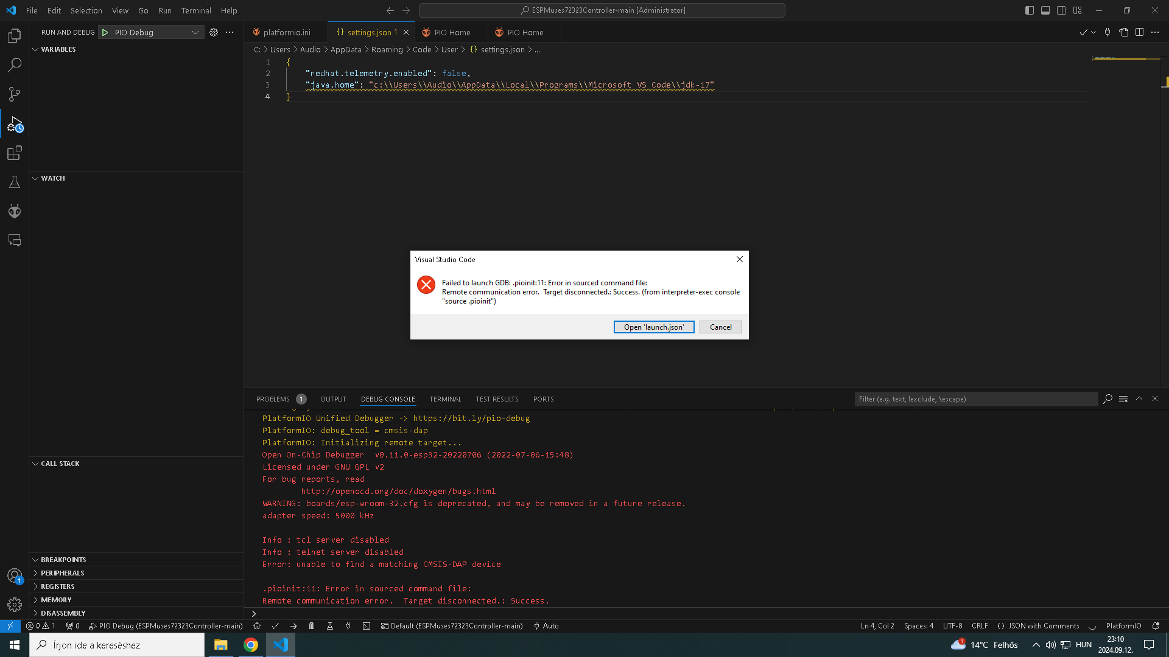Open the Manage gear in activity bar
Viewport: 1169px width, 657px height.
click(x=15, y=605)
